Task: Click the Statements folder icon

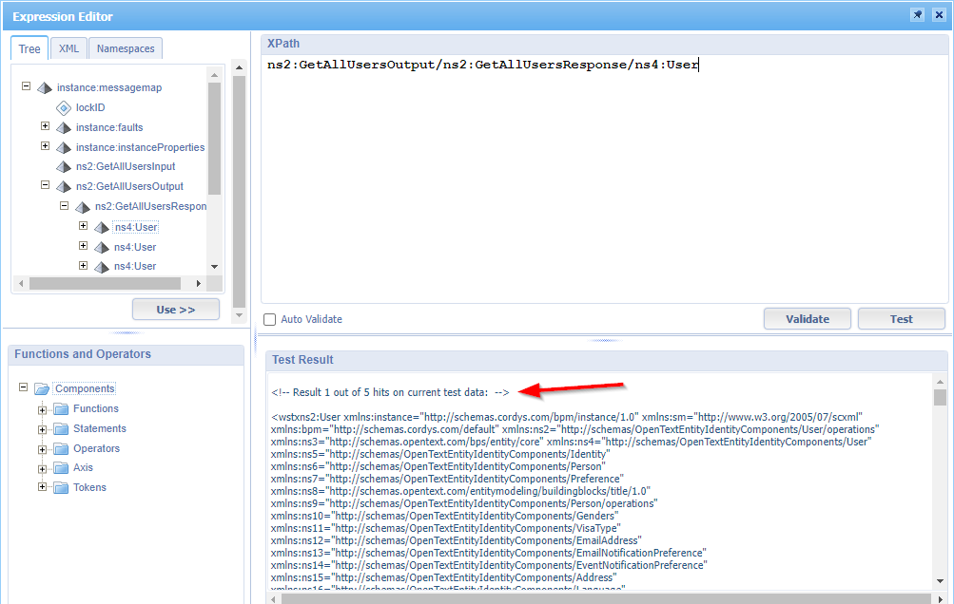Action: [61, 429]
